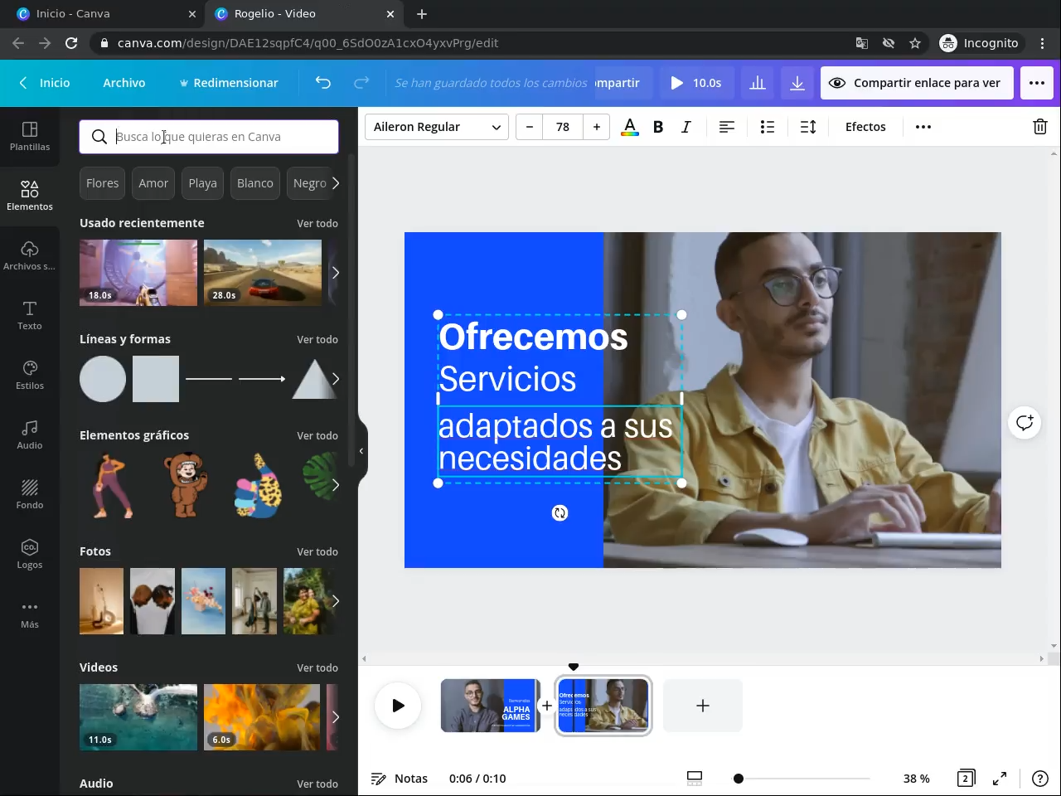The image size is (1061, 796).
Task: Open the Estilos sidebar panel
Action: [30, 375]
